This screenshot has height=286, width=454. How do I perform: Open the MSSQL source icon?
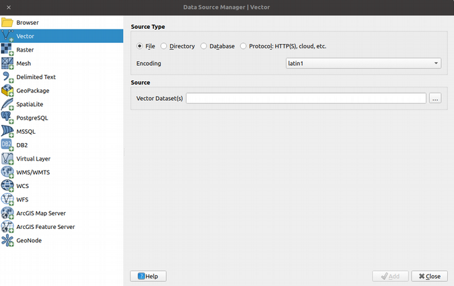tap(7, 132)
